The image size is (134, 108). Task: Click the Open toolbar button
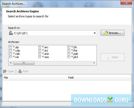pos(9,71)
